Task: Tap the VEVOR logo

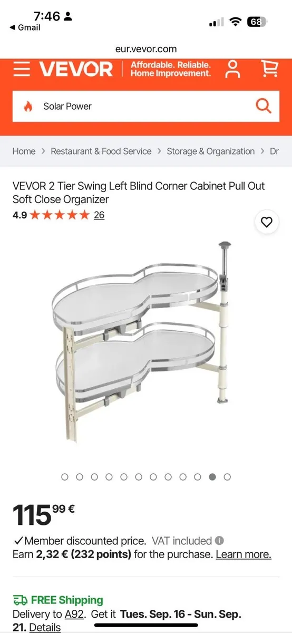Action: 76,69
